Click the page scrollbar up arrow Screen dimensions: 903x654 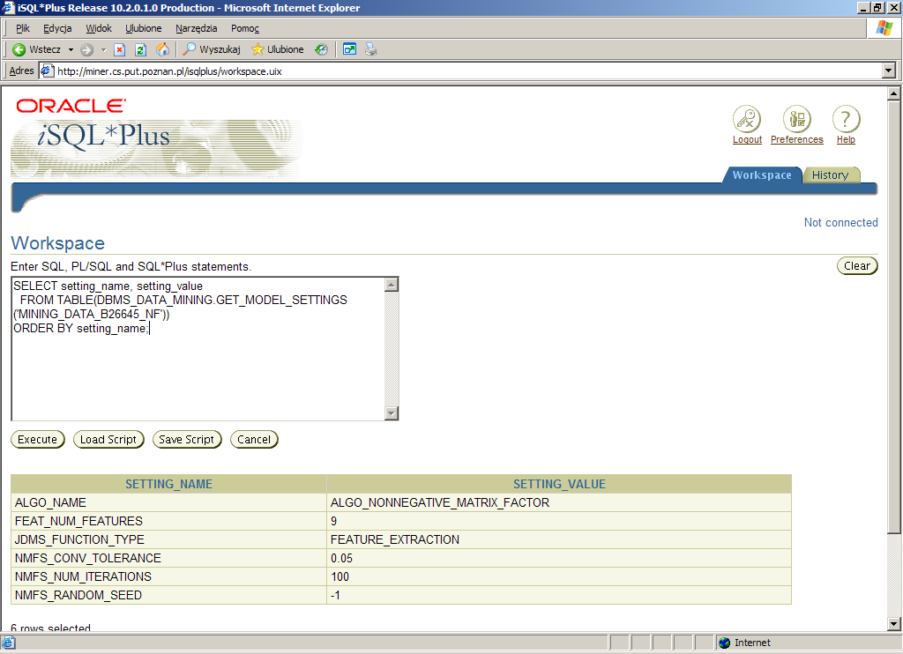coord(894,93)
